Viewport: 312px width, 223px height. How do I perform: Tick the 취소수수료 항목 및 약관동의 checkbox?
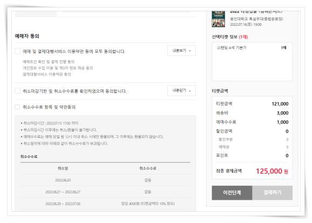(x=17, y=107)
